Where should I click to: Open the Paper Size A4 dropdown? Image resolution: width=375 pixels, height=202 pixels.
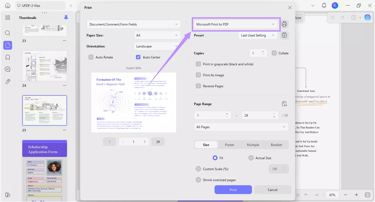coord(157,35)
